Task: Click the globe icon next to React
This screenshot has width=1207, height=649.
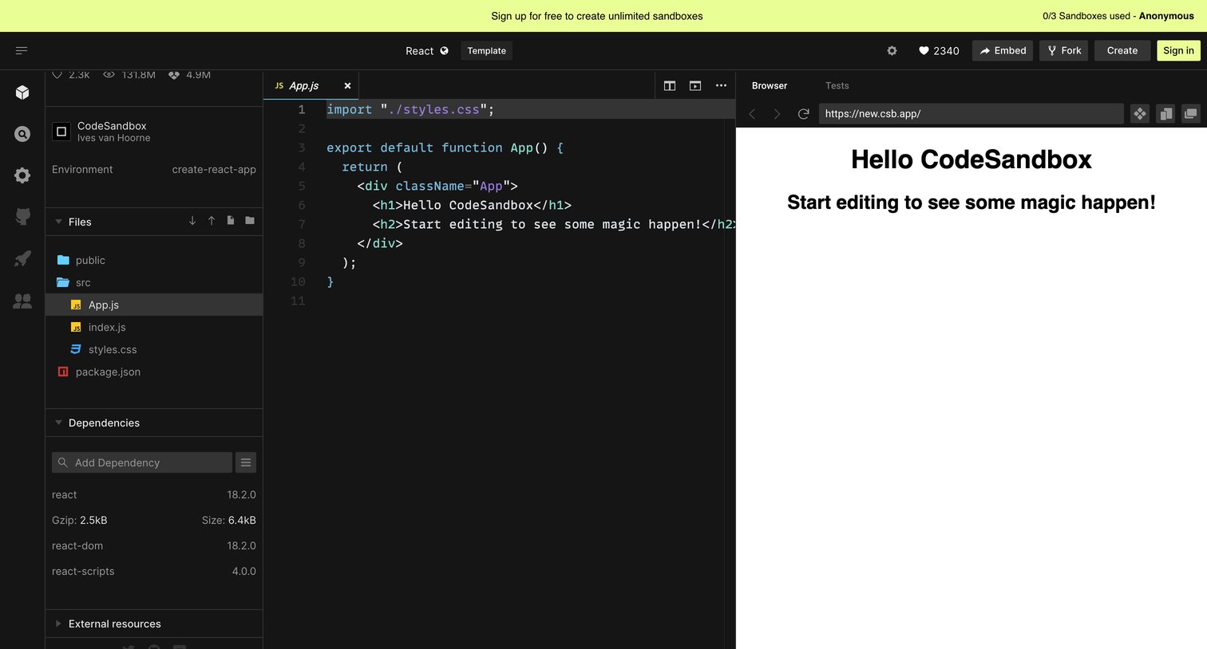Action: pyautogui.click(x=445, y=50)
